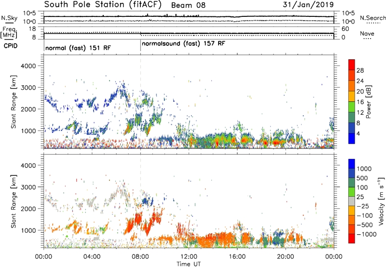
Task: Click the 'Beam 08' label
Action: 188,5
